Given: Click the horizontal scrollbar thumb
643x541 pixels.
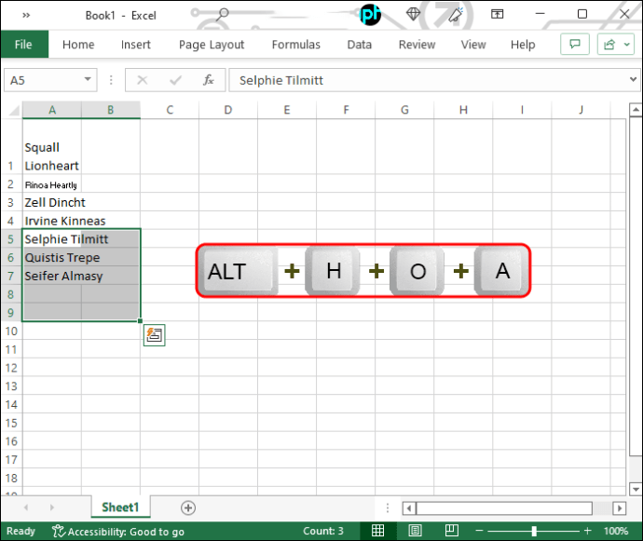Looking at the screenshot, I should [504, 508].
